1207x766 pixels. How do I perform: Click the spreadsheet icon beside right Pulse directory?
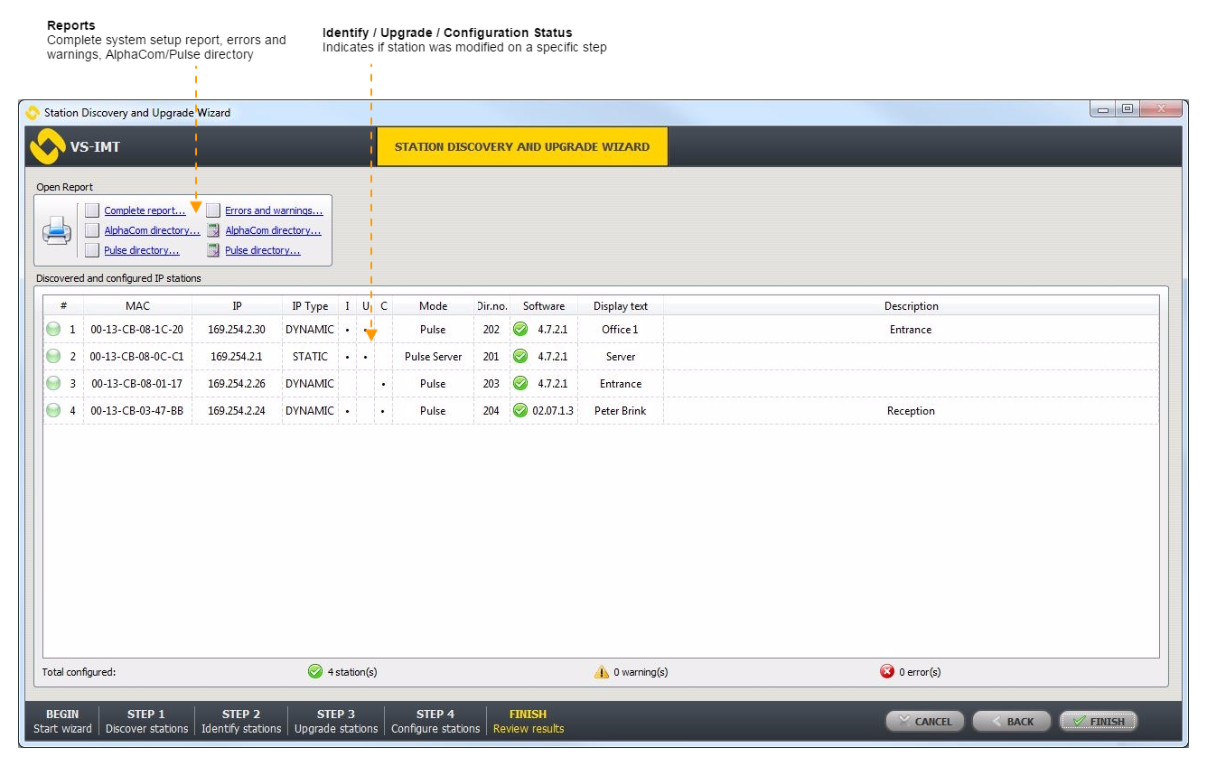[x=213, y=250]
